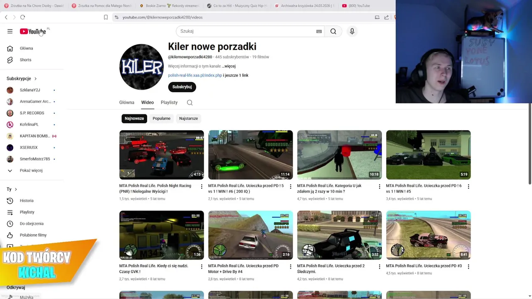Open the i jeszcze 1 link text
The image size is (532, 299).
tap(236, 76)
